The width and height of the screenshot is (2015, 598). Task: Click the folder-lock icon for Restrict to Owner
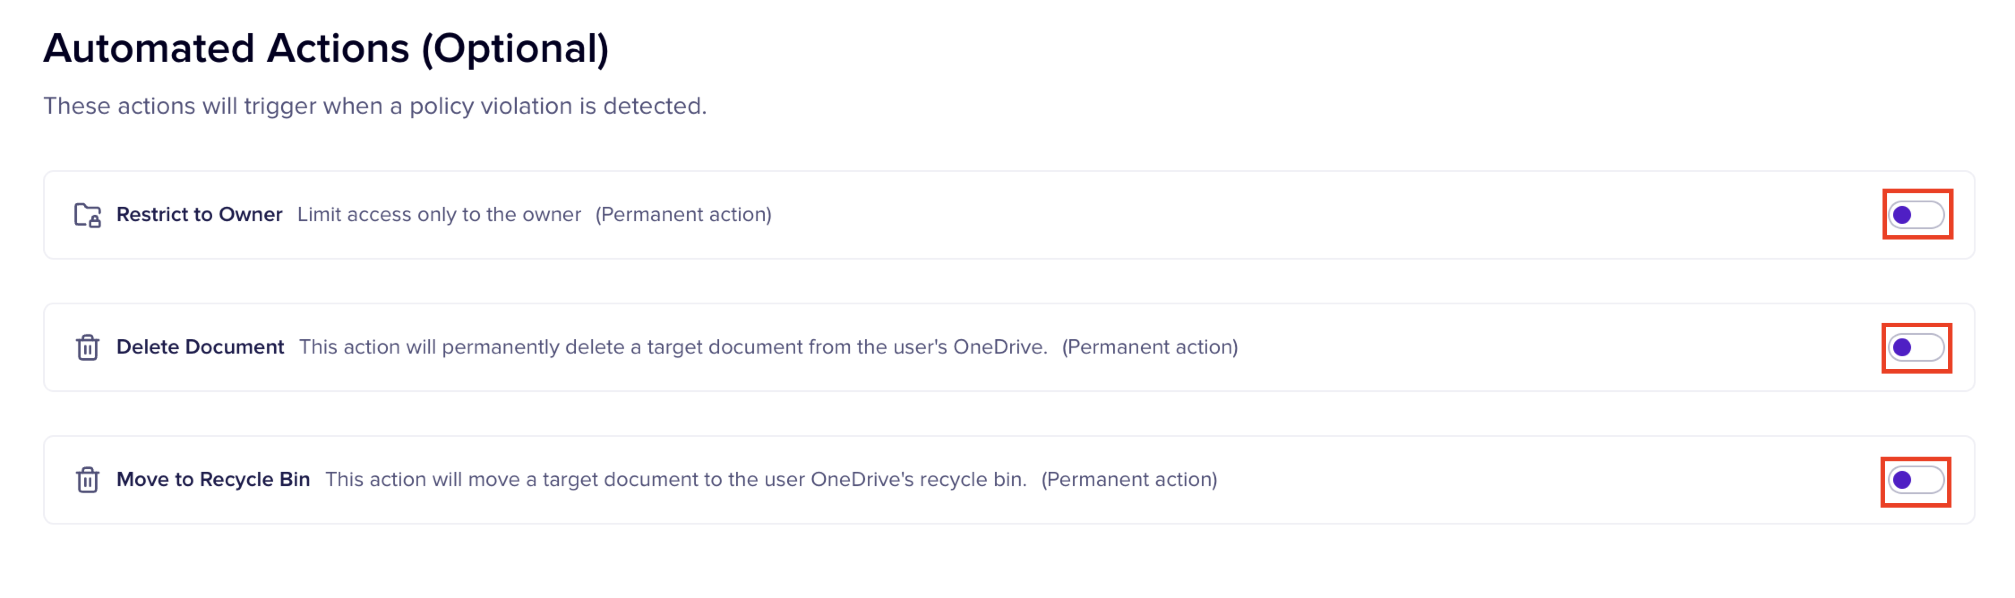(x=87, y=215)
